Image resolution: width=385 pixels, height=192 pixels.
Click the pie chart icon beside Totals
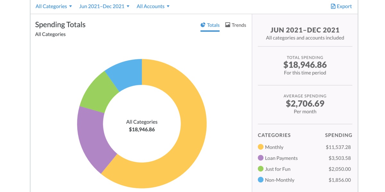203,25
